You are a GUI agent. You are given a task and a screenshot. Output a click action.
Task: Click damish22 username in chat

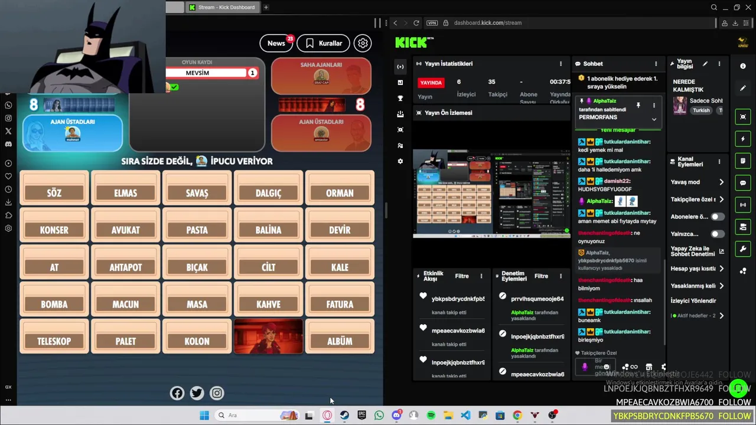(x=617, y=181)
